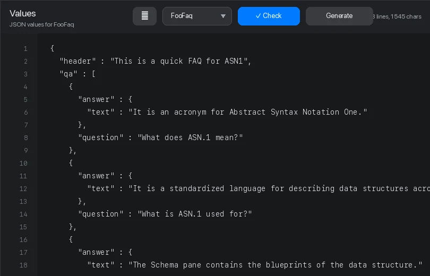Click the Generate button
Viewport: 430px width, 276px height.
(x=339, y=16)
